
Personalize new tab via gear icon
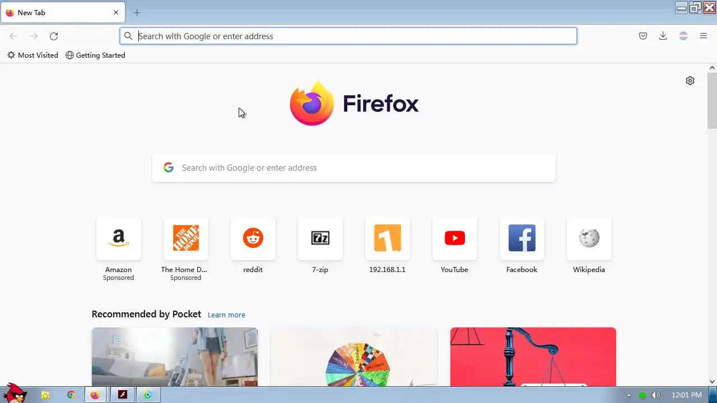pyautogui.click(x=690, y=81)
